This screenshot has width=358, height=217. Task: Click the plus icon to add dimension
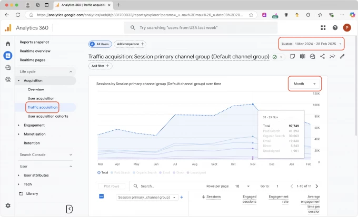pos(182,197)
